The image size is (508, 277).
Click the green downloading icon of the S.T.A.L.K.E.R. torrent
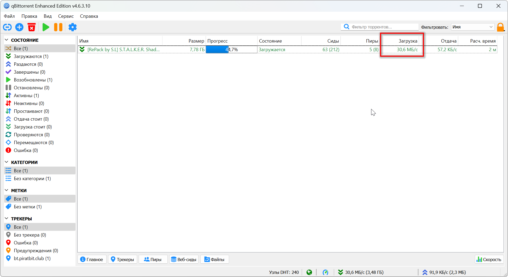[82, 49]
